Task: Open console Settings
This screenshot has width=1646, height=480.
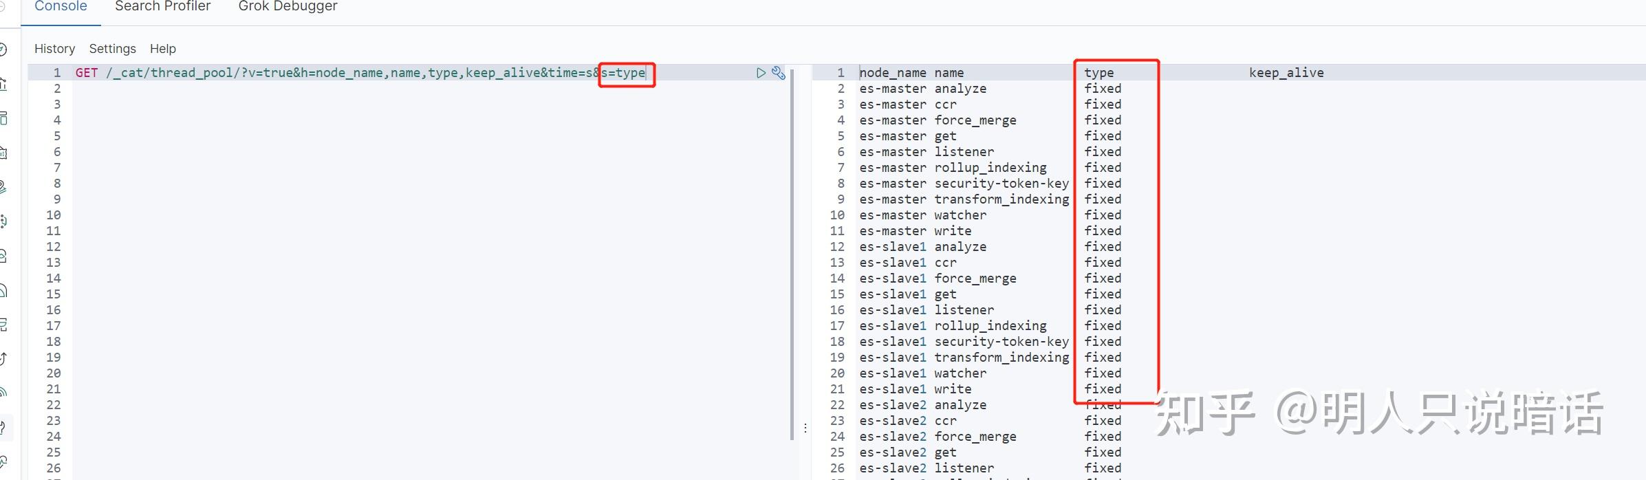Action: tap(113, 49)
